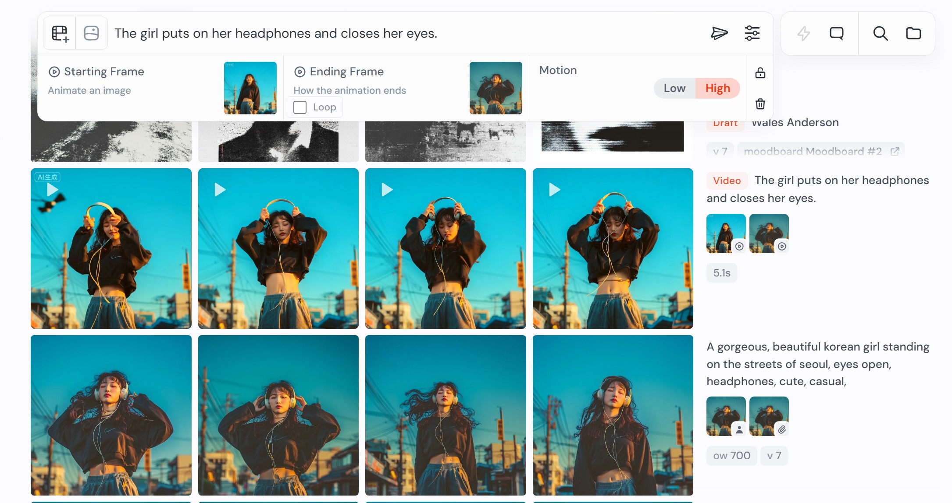
Task: Click the lightning bolt icon
Action: click(803, 33)
